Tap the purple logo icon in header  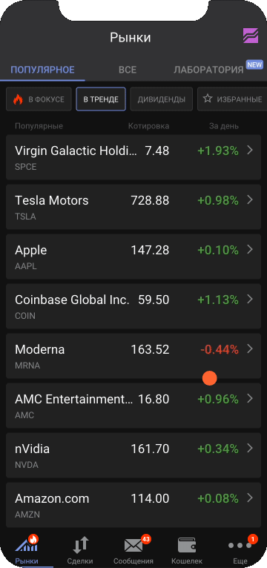[x=251, y=36]
